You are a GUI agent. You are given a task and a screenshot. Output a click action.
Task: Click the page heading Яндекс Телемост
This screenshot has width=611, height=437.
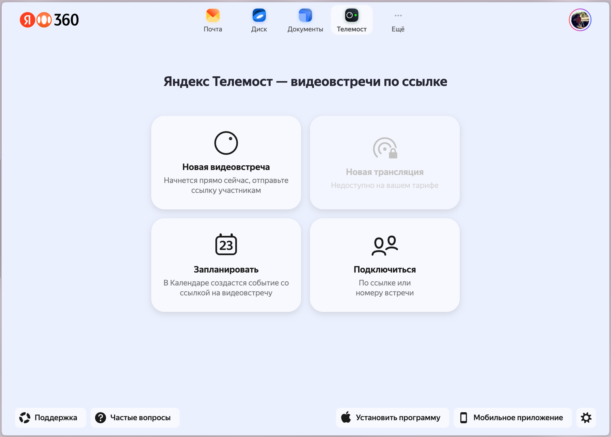tap(305, 82)
